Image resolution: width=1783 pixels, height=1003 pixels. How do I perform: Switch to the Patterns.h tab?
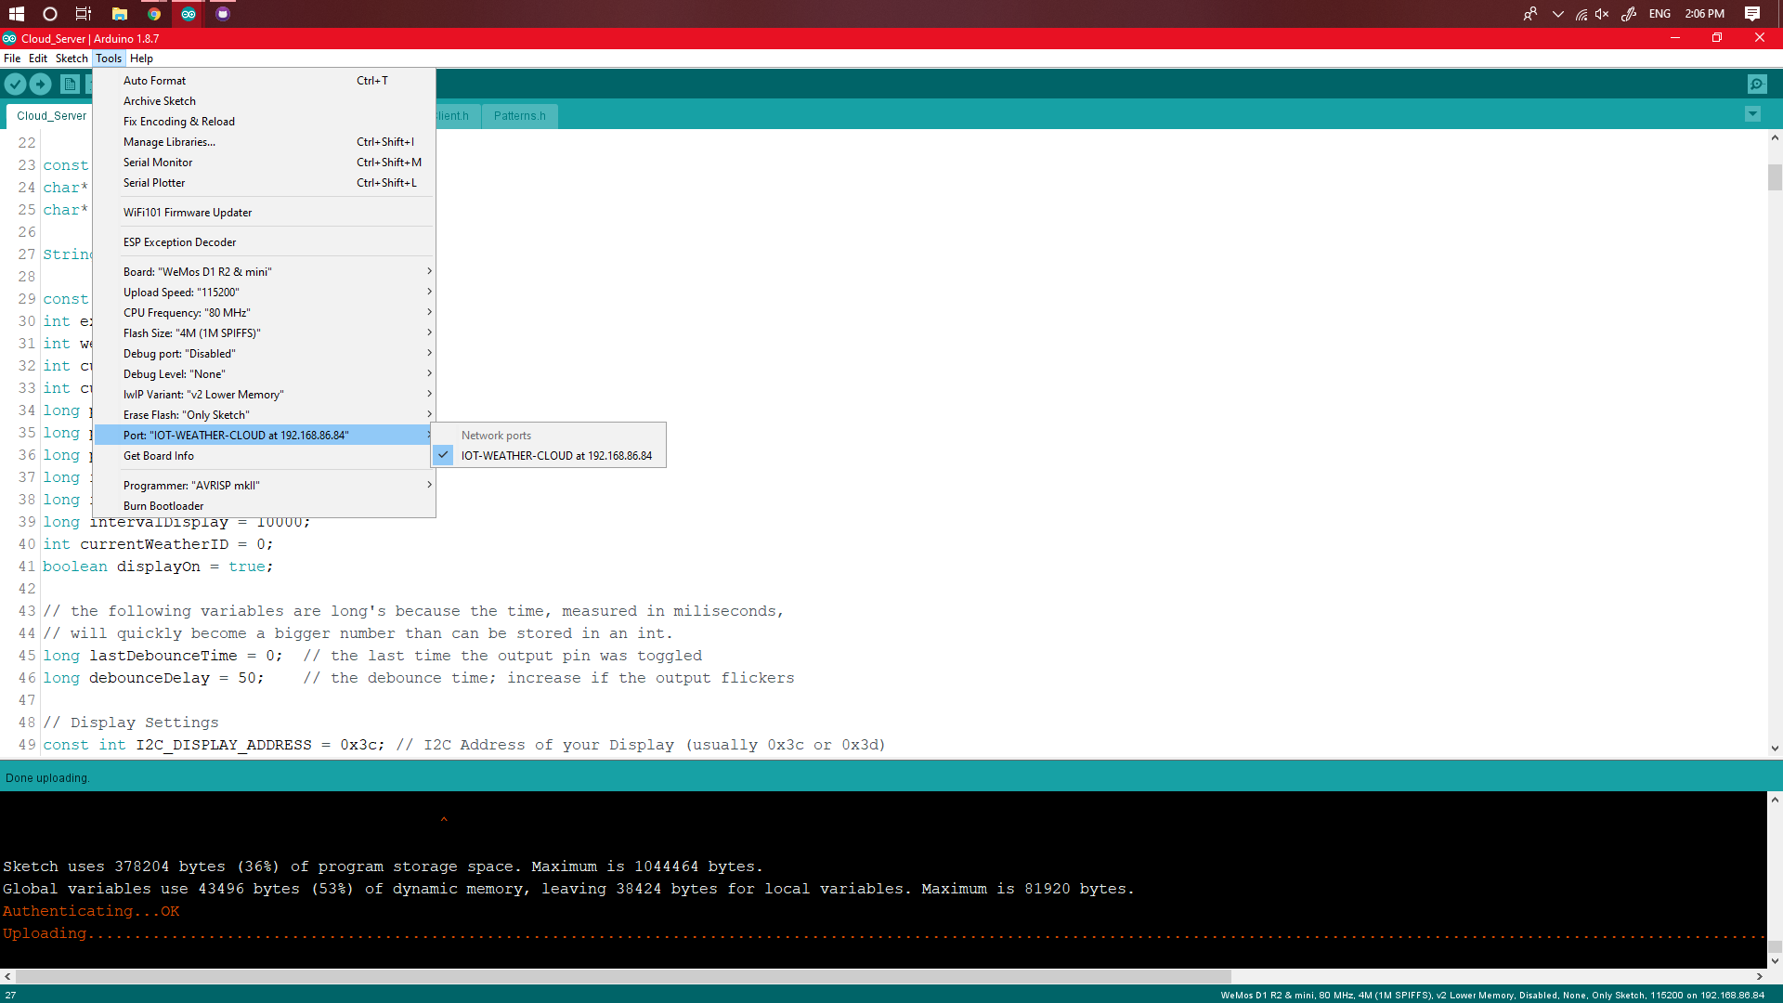point(519,115)
